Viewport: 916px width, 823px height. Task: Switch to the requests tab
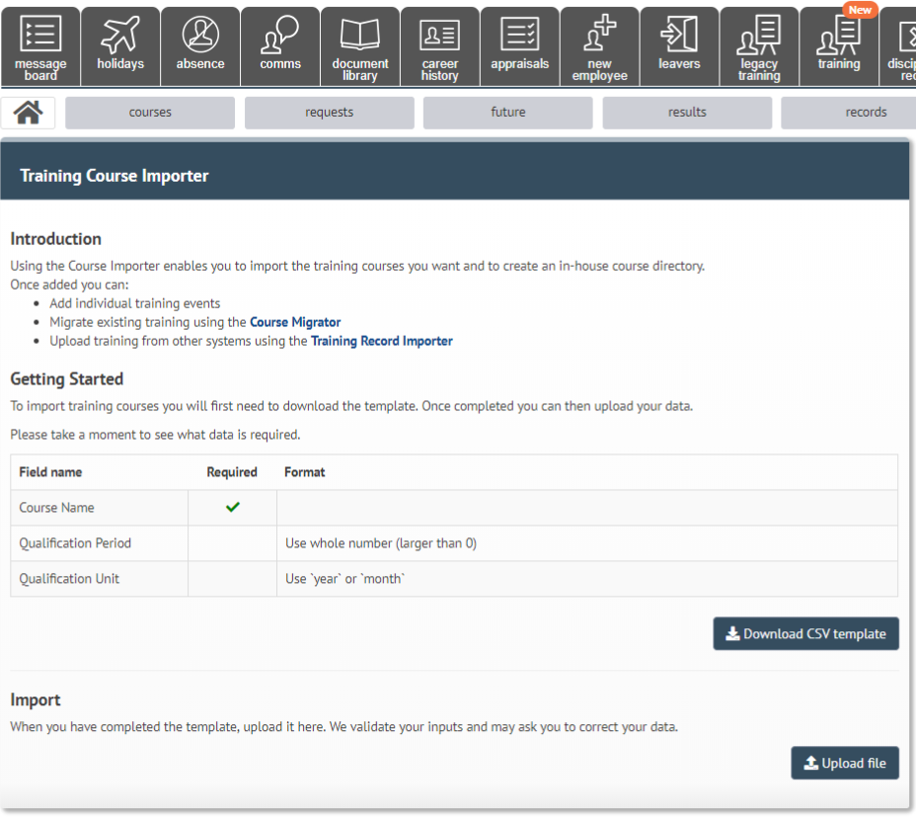pos(329,113)
